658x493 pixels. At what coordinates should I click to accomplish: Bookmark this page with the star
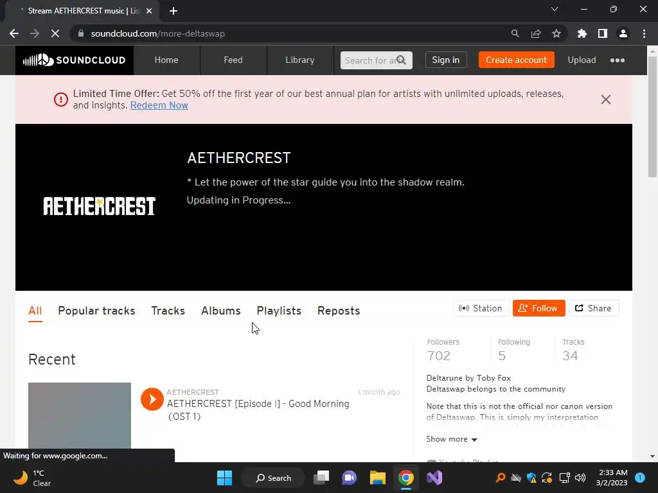coord(556,33)
